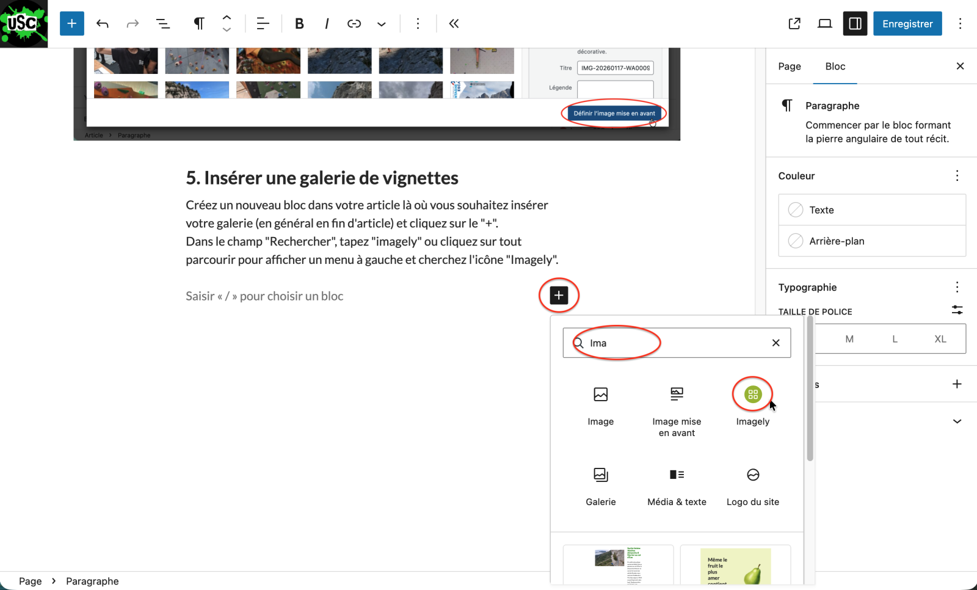Open Typographie options menu
Viewport: 977px width, 590px height.
(957, 287)
